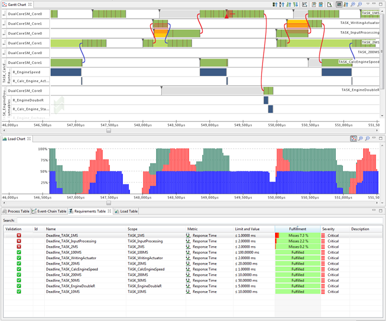
Task: Switch to the Process Table tab
Action: tap(16, 211)
